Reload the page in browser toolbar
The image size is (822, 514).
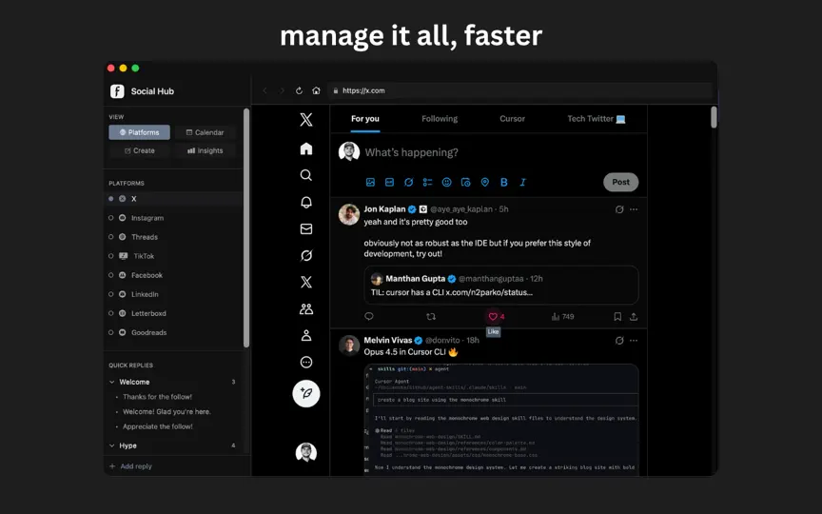click(299, 90)
